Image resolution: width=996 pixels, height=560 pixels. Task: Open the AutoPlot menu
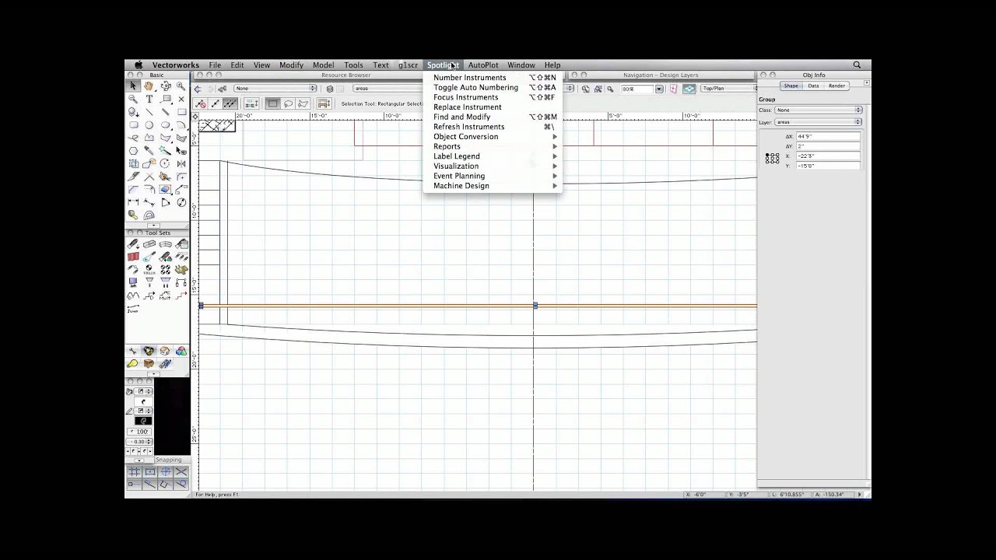[482, 65]
